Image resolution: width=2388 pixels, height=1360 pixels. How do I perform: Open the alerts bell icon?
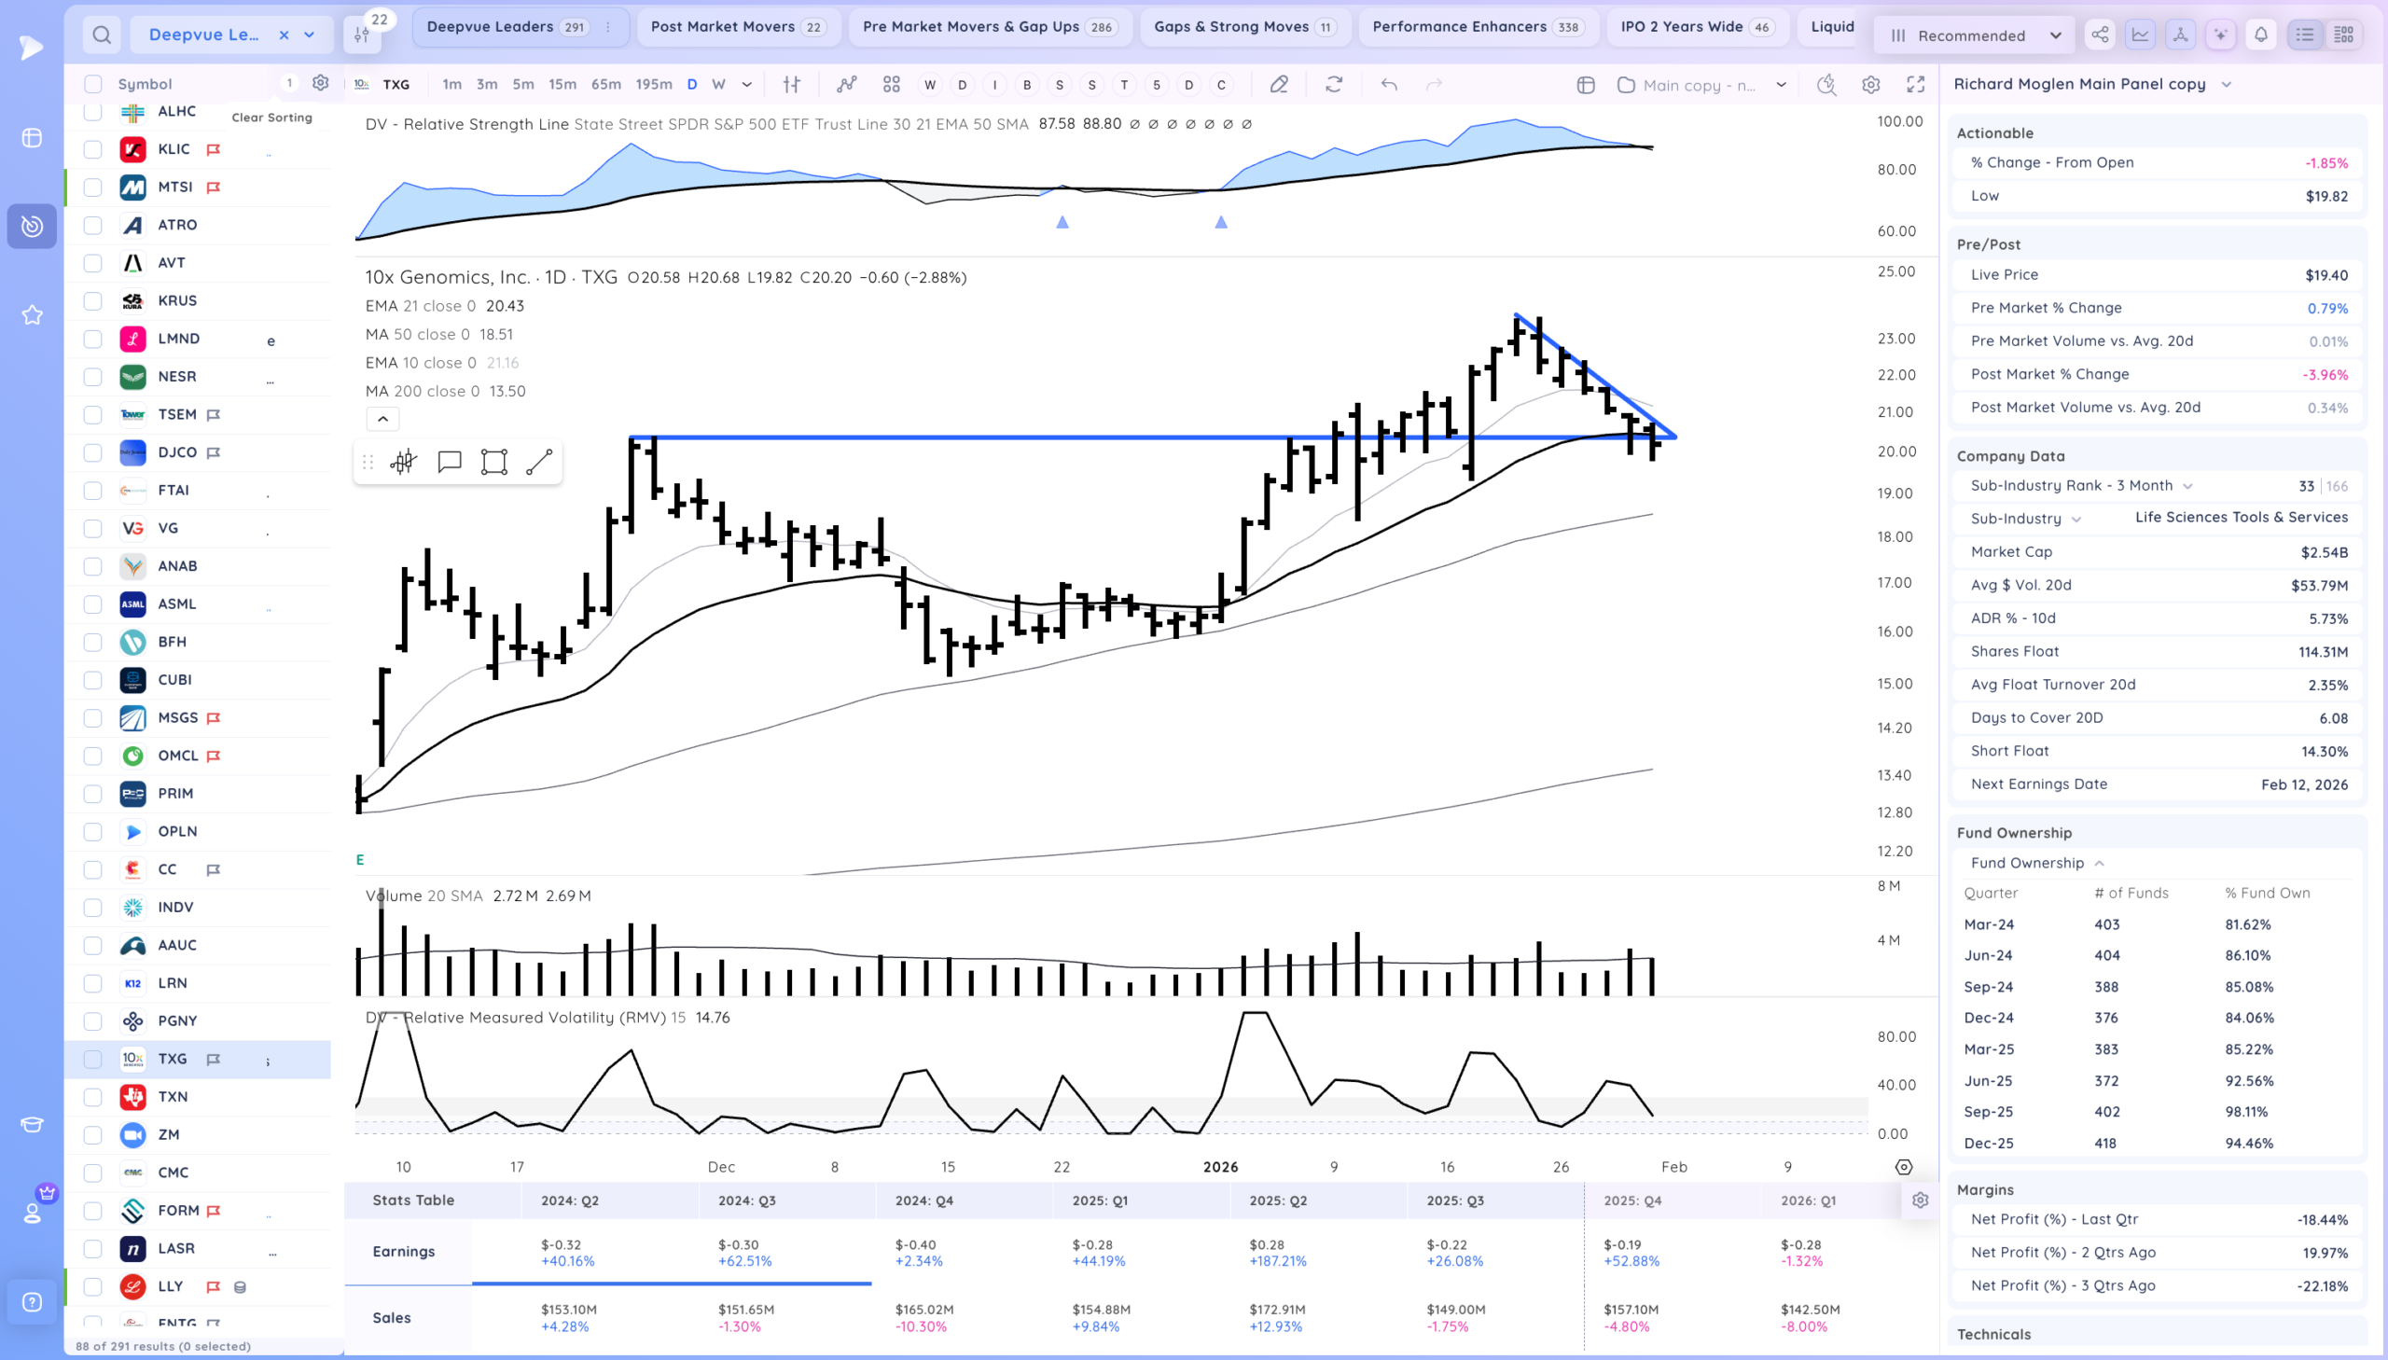(2261, 35)
